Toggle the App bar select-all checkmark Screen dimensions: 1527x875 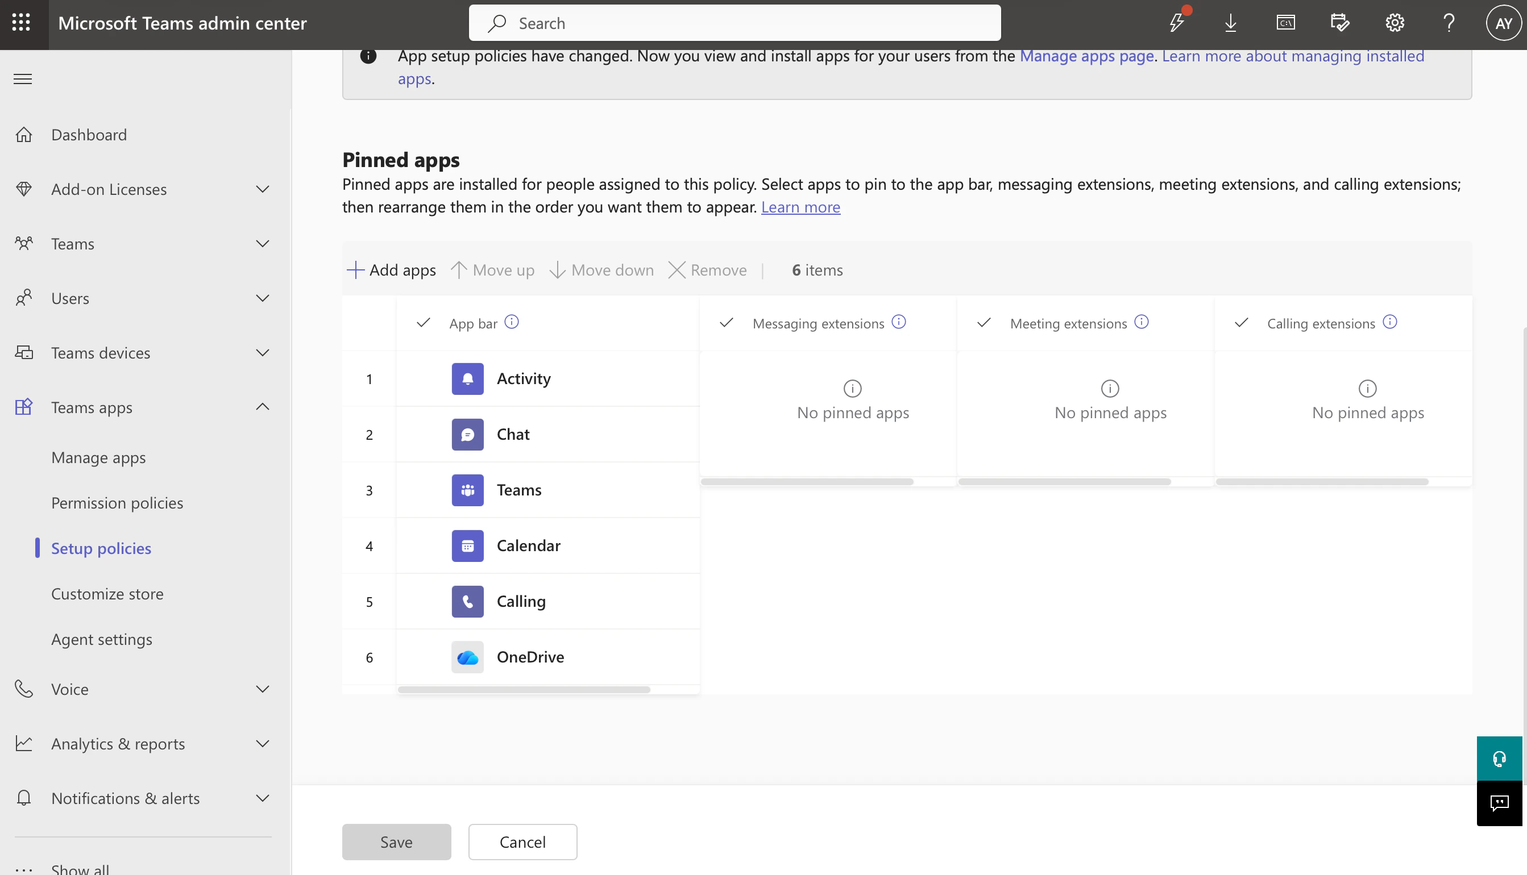[x=424, y=323]
